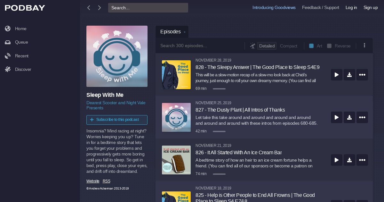384x202 pixels.
Task: Open more options for episode 826
Action: pos(362,160)
